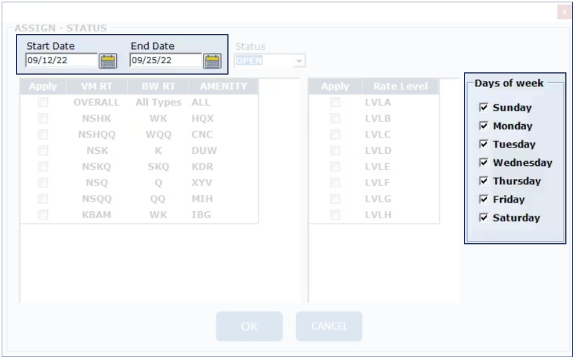
Task: Expand the Status dropdown
Action: [299, 61]
